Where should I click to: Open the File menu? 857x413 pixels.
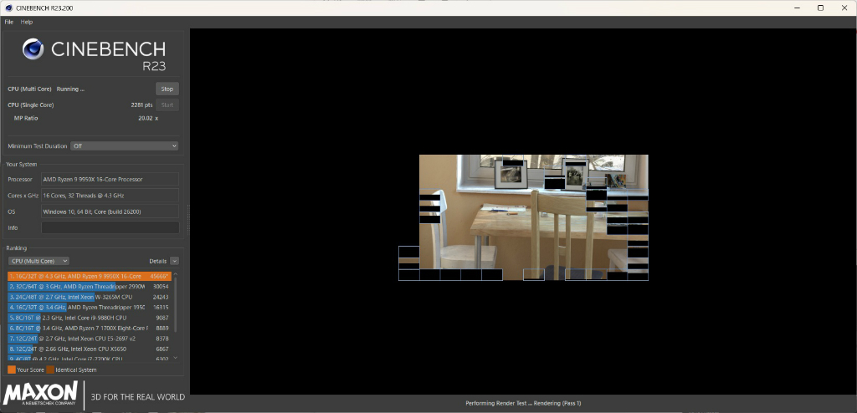[8, 22]
